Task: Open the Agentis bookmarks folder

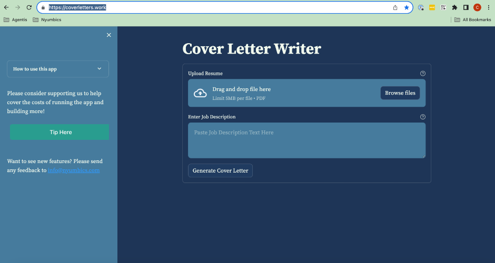Action: tap(15, 19)
